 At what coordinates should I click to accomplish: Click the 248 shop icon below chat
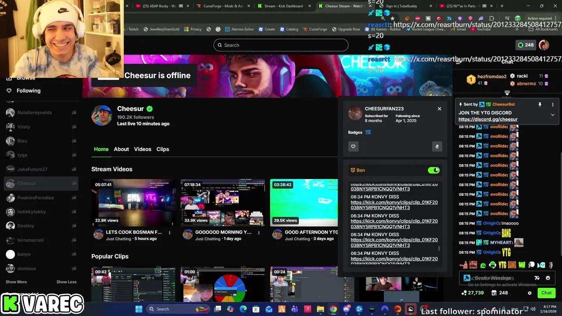(x=494, y=293)
